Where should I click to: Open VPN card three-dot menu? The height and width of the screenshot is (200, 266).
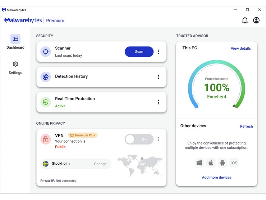coord(159,139)
